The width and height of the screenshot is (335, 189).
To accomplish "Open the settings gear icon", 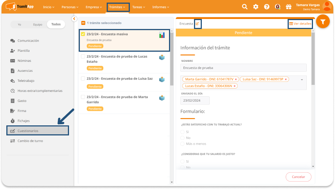I will [256, 7].
